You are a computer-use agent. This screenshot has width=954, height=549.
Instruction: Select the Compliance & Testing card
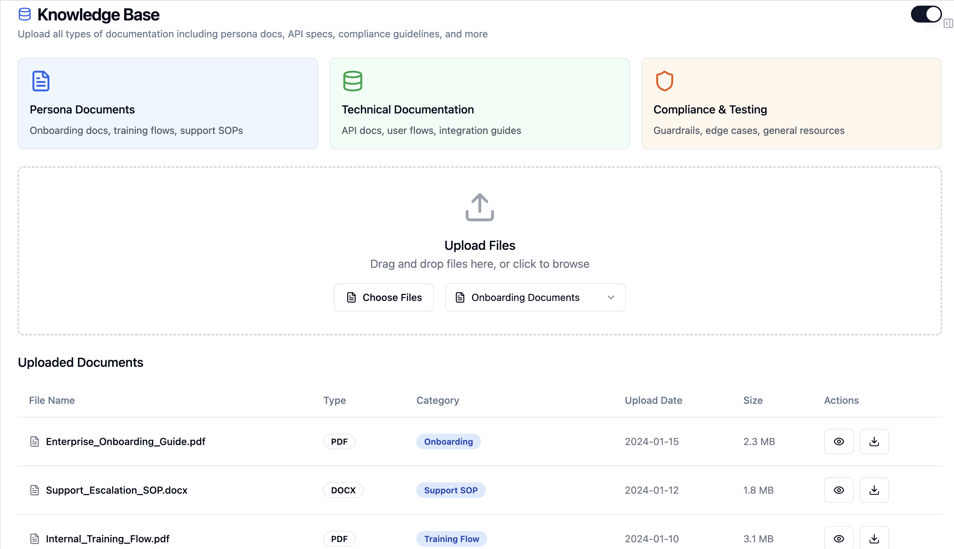pyautogui.click(x=791, y=104)
